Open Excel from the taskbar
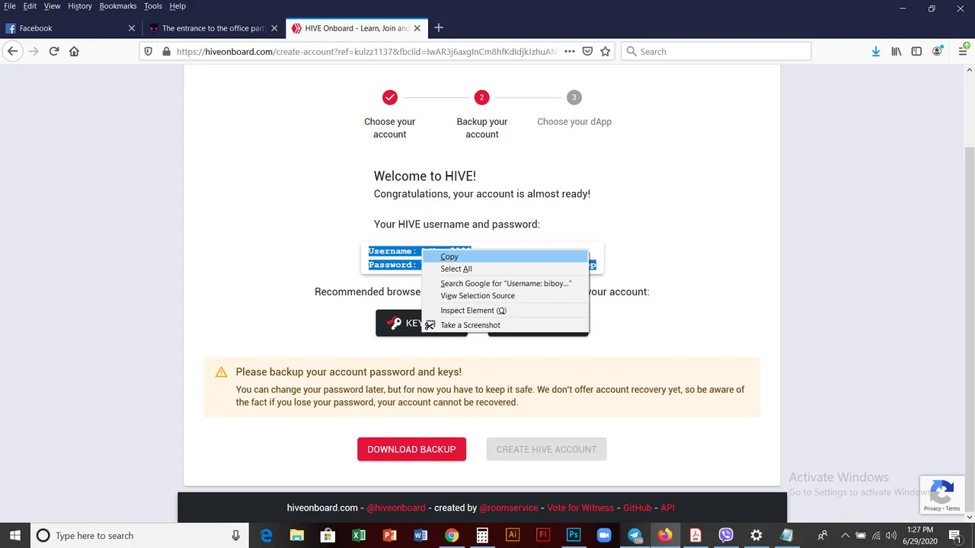975x548 pixels. click(359, 535)
